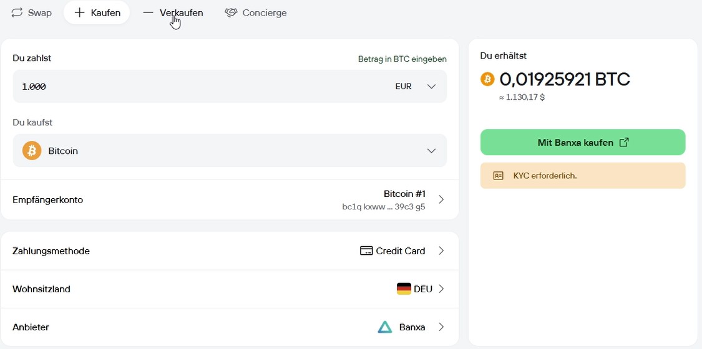
Task: Switch to the Swap tab
Action: 31,13
